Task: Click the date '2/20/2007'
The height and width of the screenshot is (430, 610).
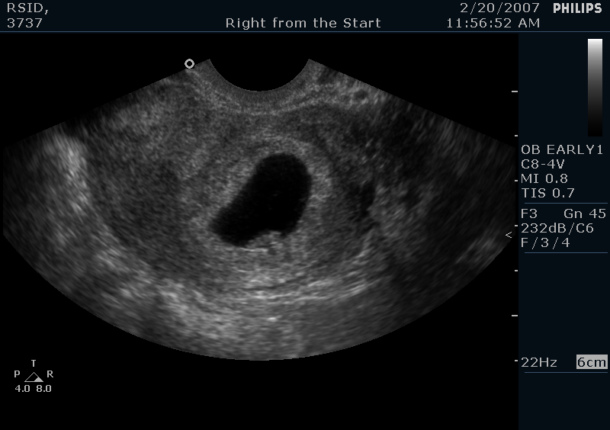Action: [x=500, y=8]
